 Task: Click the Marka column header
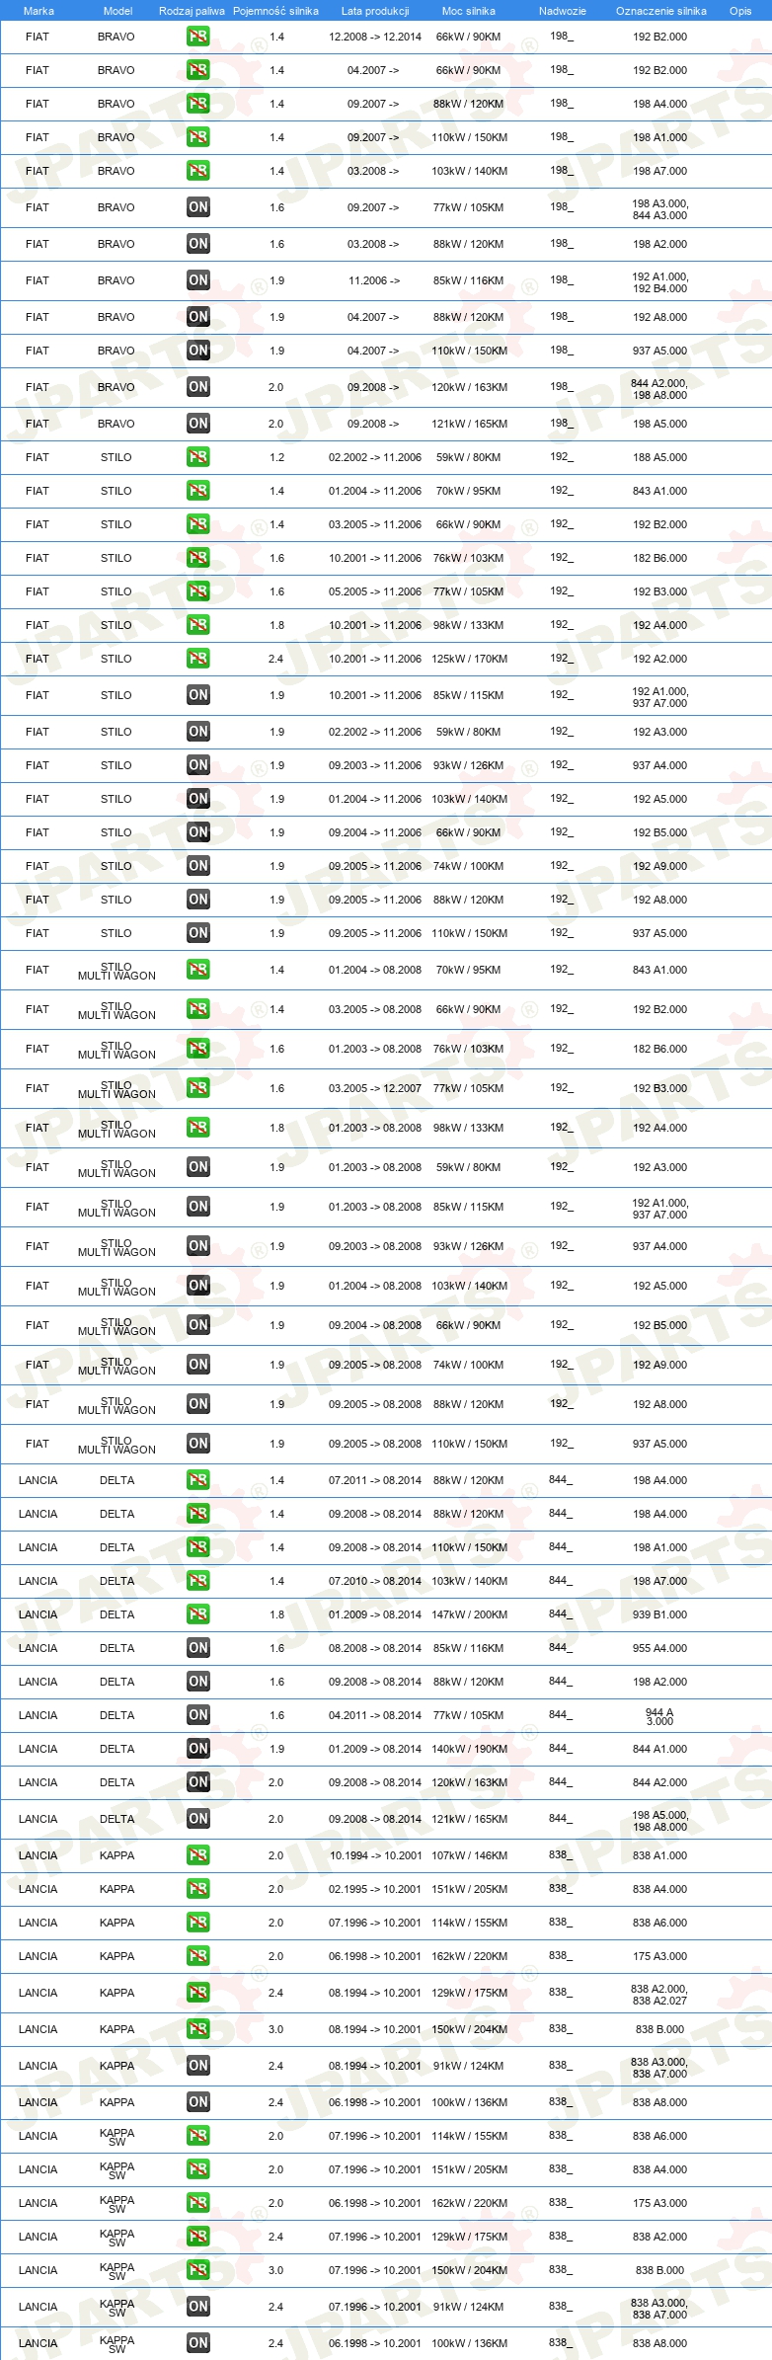point(39,11)
